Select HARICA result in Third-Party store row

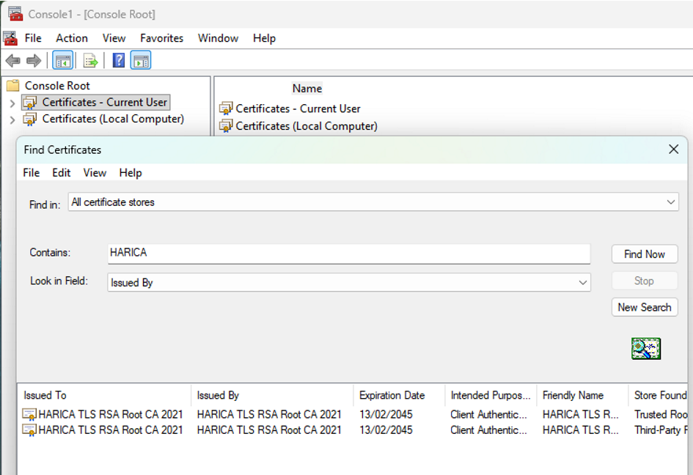111,430
